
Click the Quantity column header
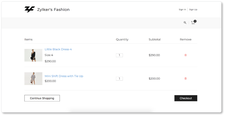click(122, 39)
